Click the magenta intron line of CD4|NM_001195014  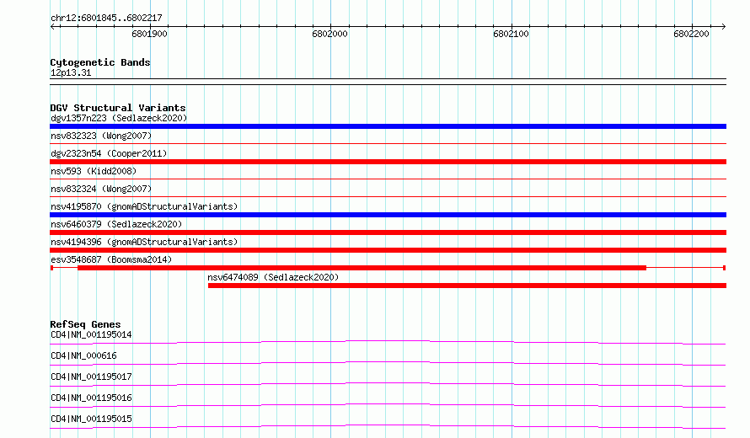[x=388, y=341]
